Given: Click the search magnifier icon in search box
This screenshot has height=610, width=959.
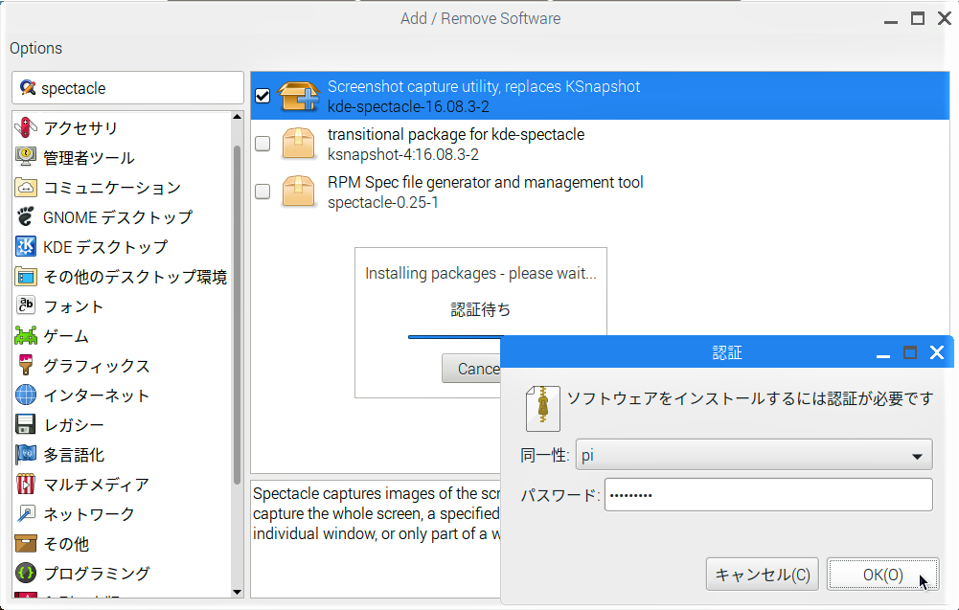Looking at the screenshot, I should click(x=28, y=88).
